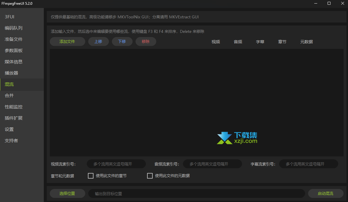
Task: Click the 章节 column header
Action: [282, 42]
